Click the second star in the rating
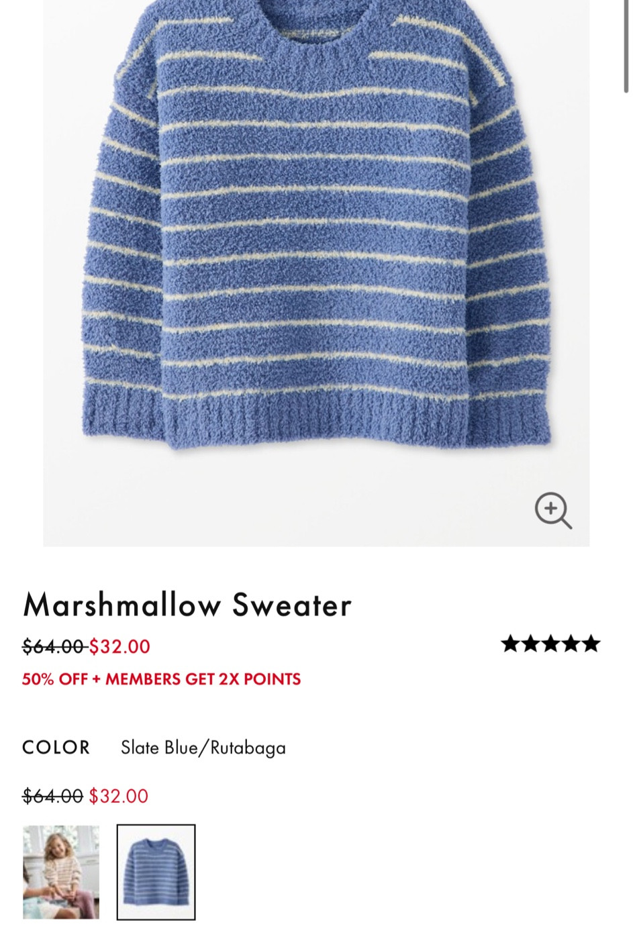633x949 pixels. 531,644
